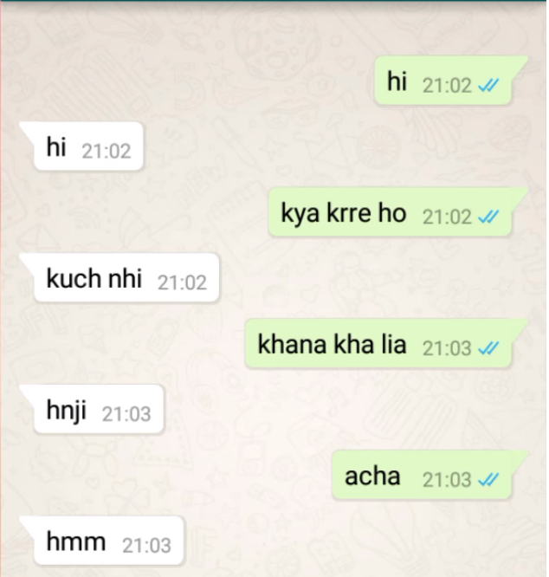Click the 21:03 timestamp beside 'hmm'
Viewport: 549px width, 577px height.
[x=146, y=545]
